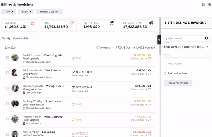Click the $299.00 USD amount

tap(143, 86)
